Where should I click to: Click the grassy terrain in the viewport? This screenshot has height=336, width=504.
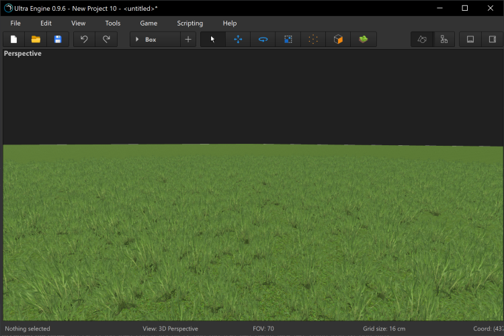click(253, 232)
